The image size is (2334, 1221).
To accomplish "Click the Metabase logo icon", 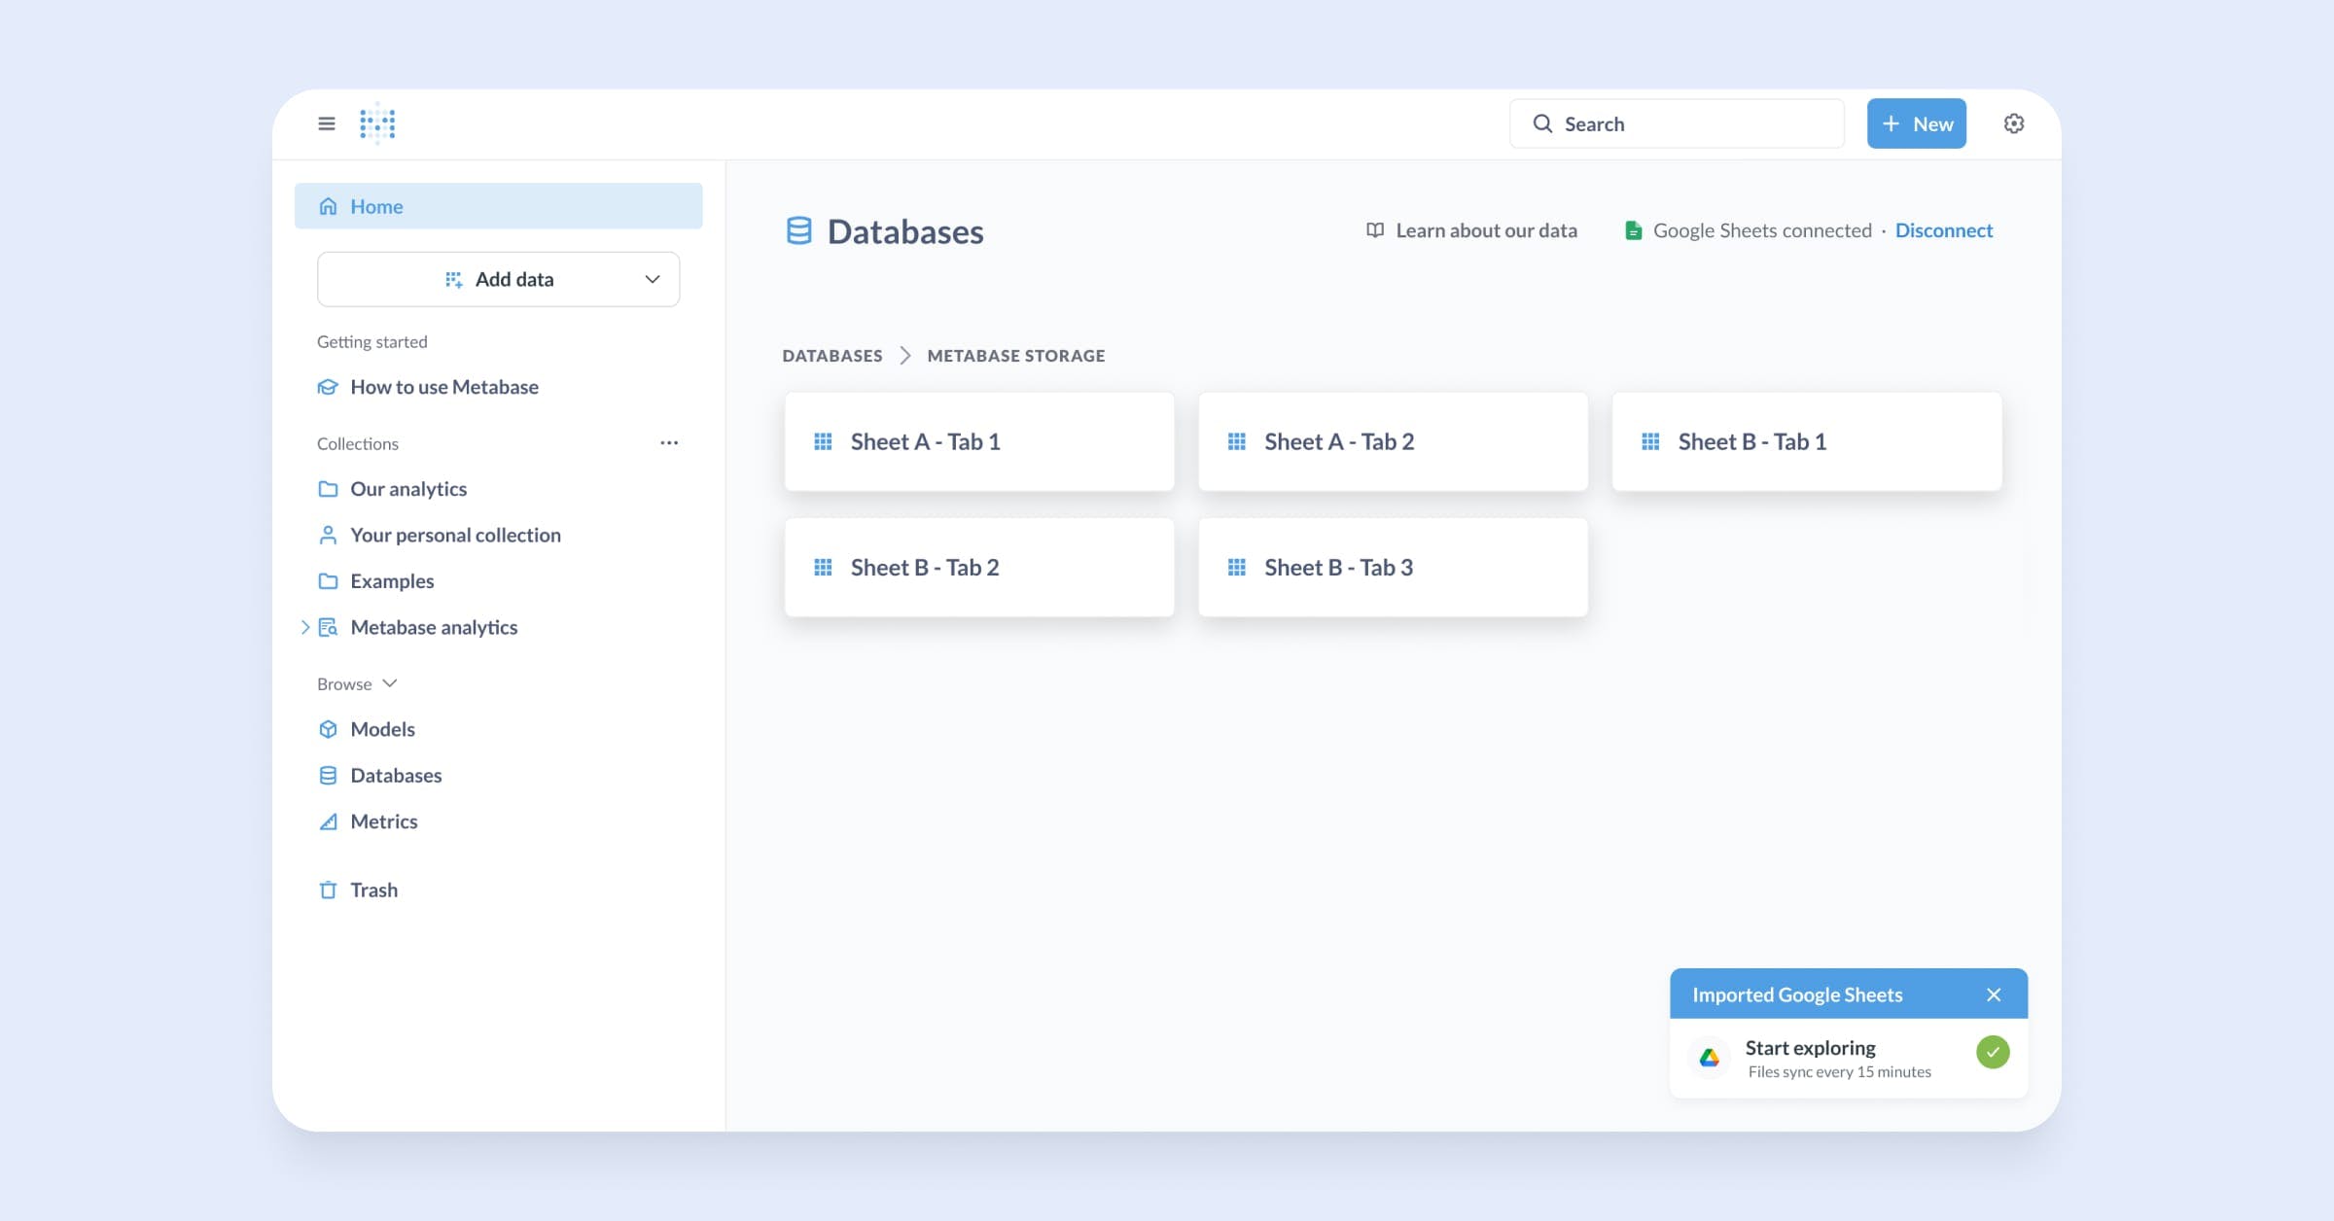I will click(x=377, y=123).
